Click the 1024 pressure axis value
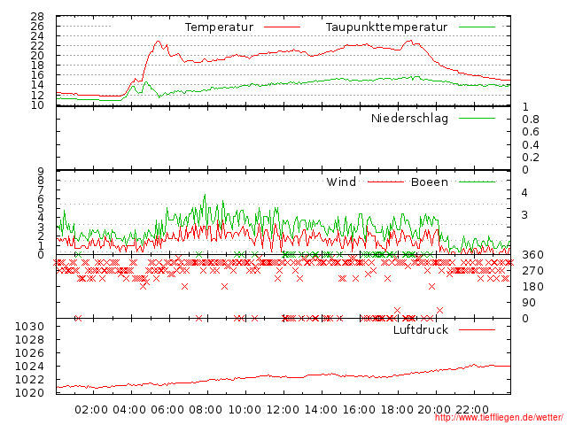 pos(29,367)
